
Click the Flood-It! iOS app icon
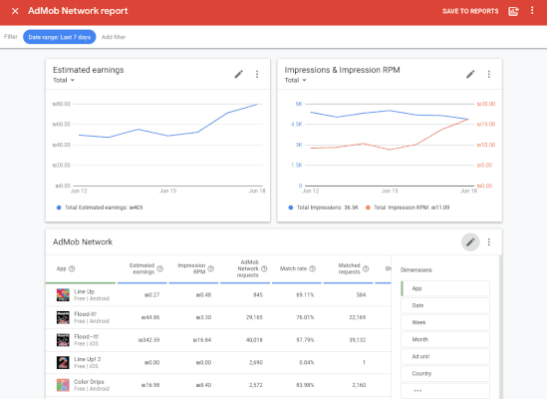pyautogui.click(x=63, y=340)
